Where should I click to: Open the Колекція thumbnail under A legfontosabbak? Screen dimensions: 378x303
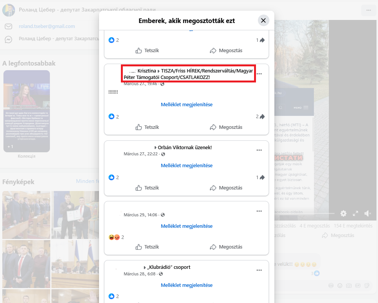coord(26,111)
